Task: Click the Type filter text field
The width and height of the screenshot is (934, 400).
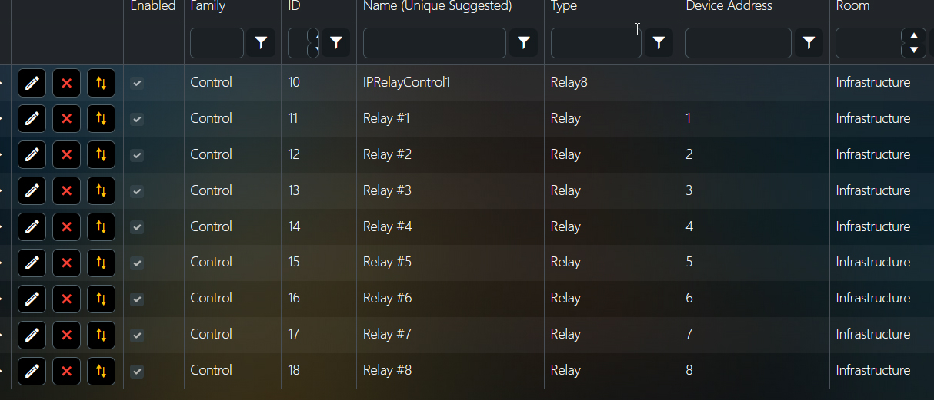Action: tap(595, 43)
